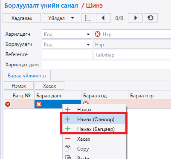Expand the Харилцагч Код dropdown

click(x=88, y=34)
